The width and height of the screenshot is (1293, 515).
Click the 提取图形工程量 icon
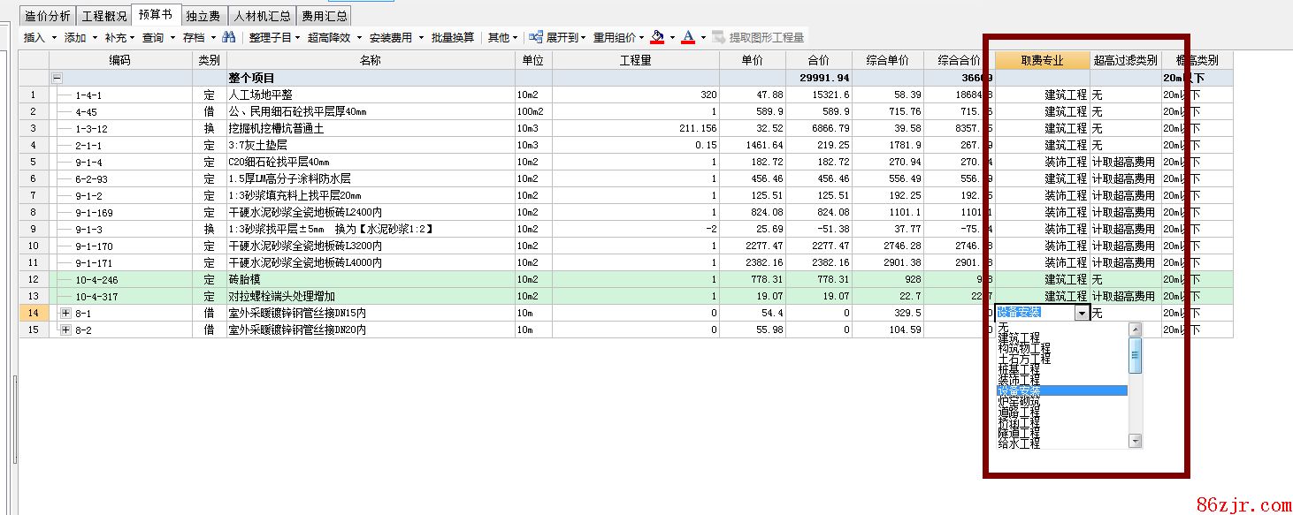coord(718,38)
